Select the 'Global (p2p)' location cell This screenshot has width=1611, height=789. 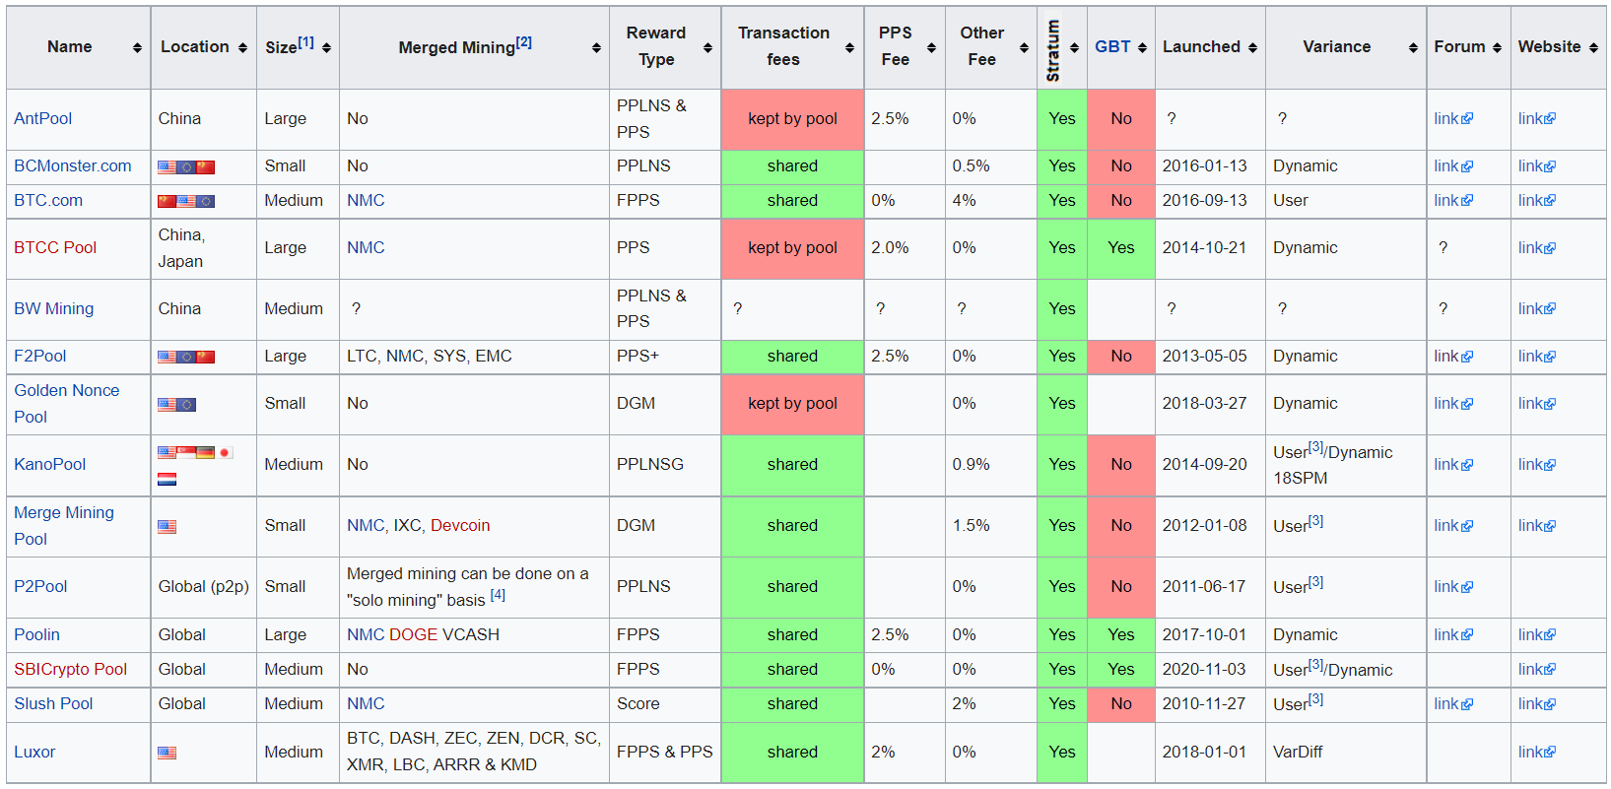204,586
